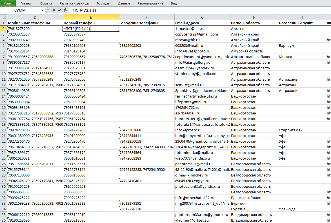Click the Name Box showing СУММ
Screen dimensions: 331x223
(20, 10)
